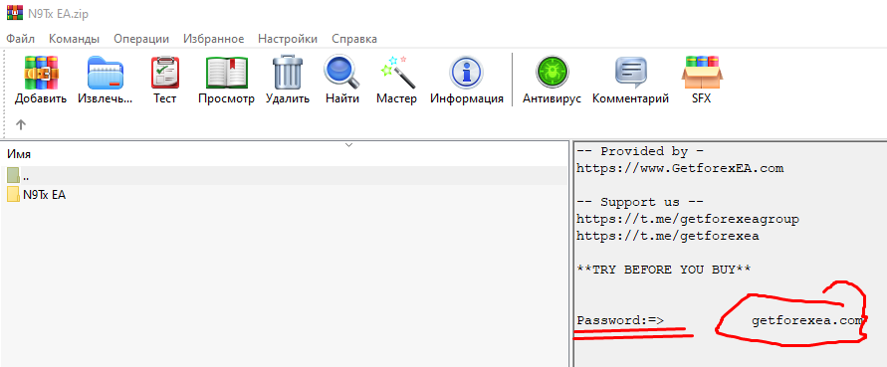Start the Антивирус bug scan icon
The width and height of the screenshot is (887, 367).
coord(552,73)
